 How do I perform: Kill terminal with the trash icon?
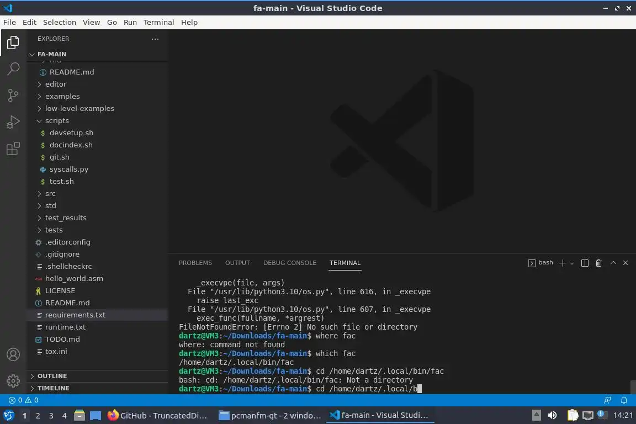[x=598, y=263]
